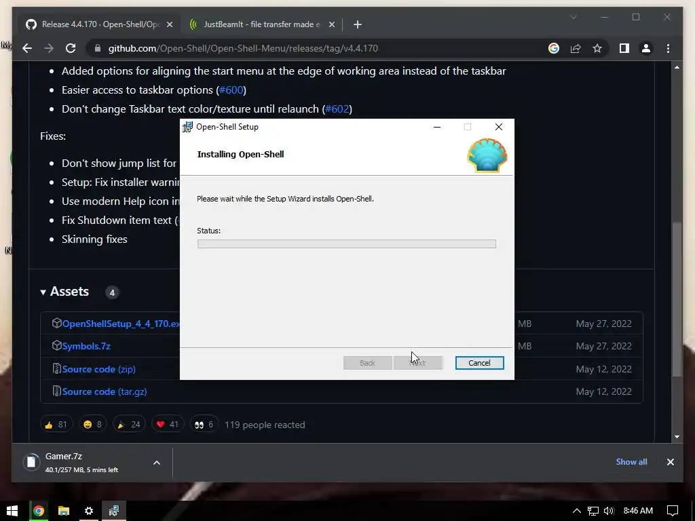695x521 pixels.
Task: Open the Chrome profile menu
Action: [646, 48]
